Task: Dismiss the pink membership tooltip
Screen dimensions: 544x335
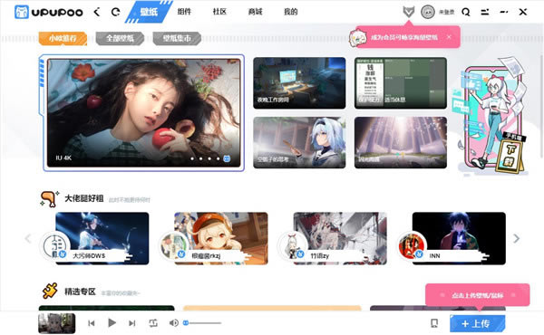Action: (449, 37)
